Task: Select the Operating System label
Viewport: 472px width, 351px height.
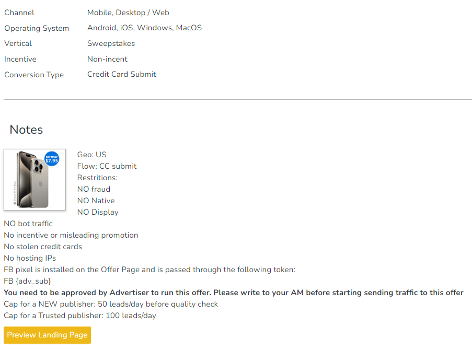Action: click(x=37, y=28)
